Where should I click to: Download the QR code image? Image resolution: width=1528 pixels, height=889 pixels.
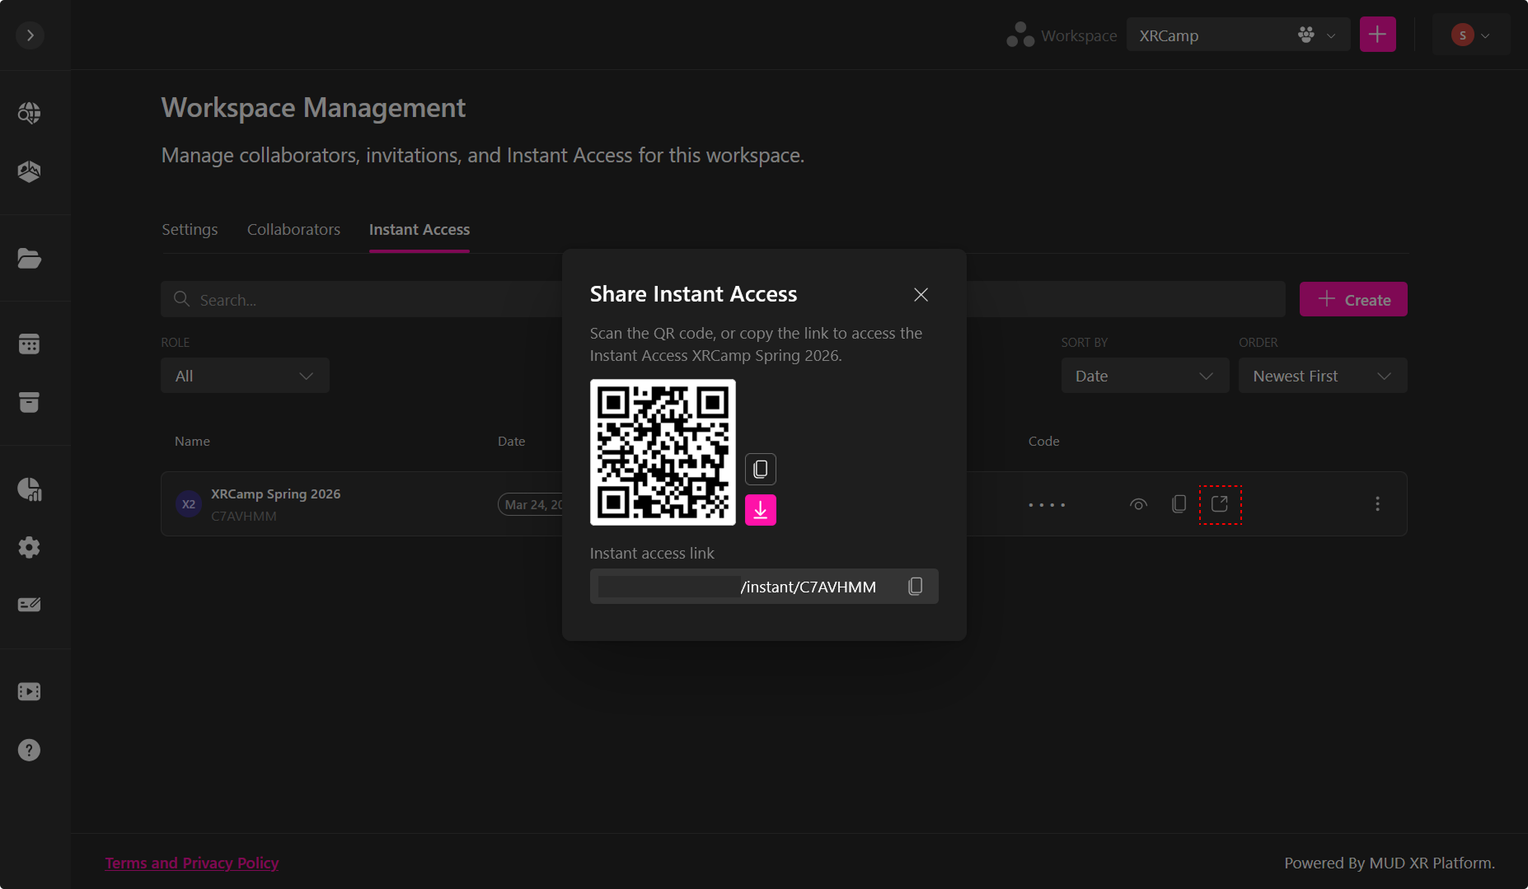coord(760,510)
